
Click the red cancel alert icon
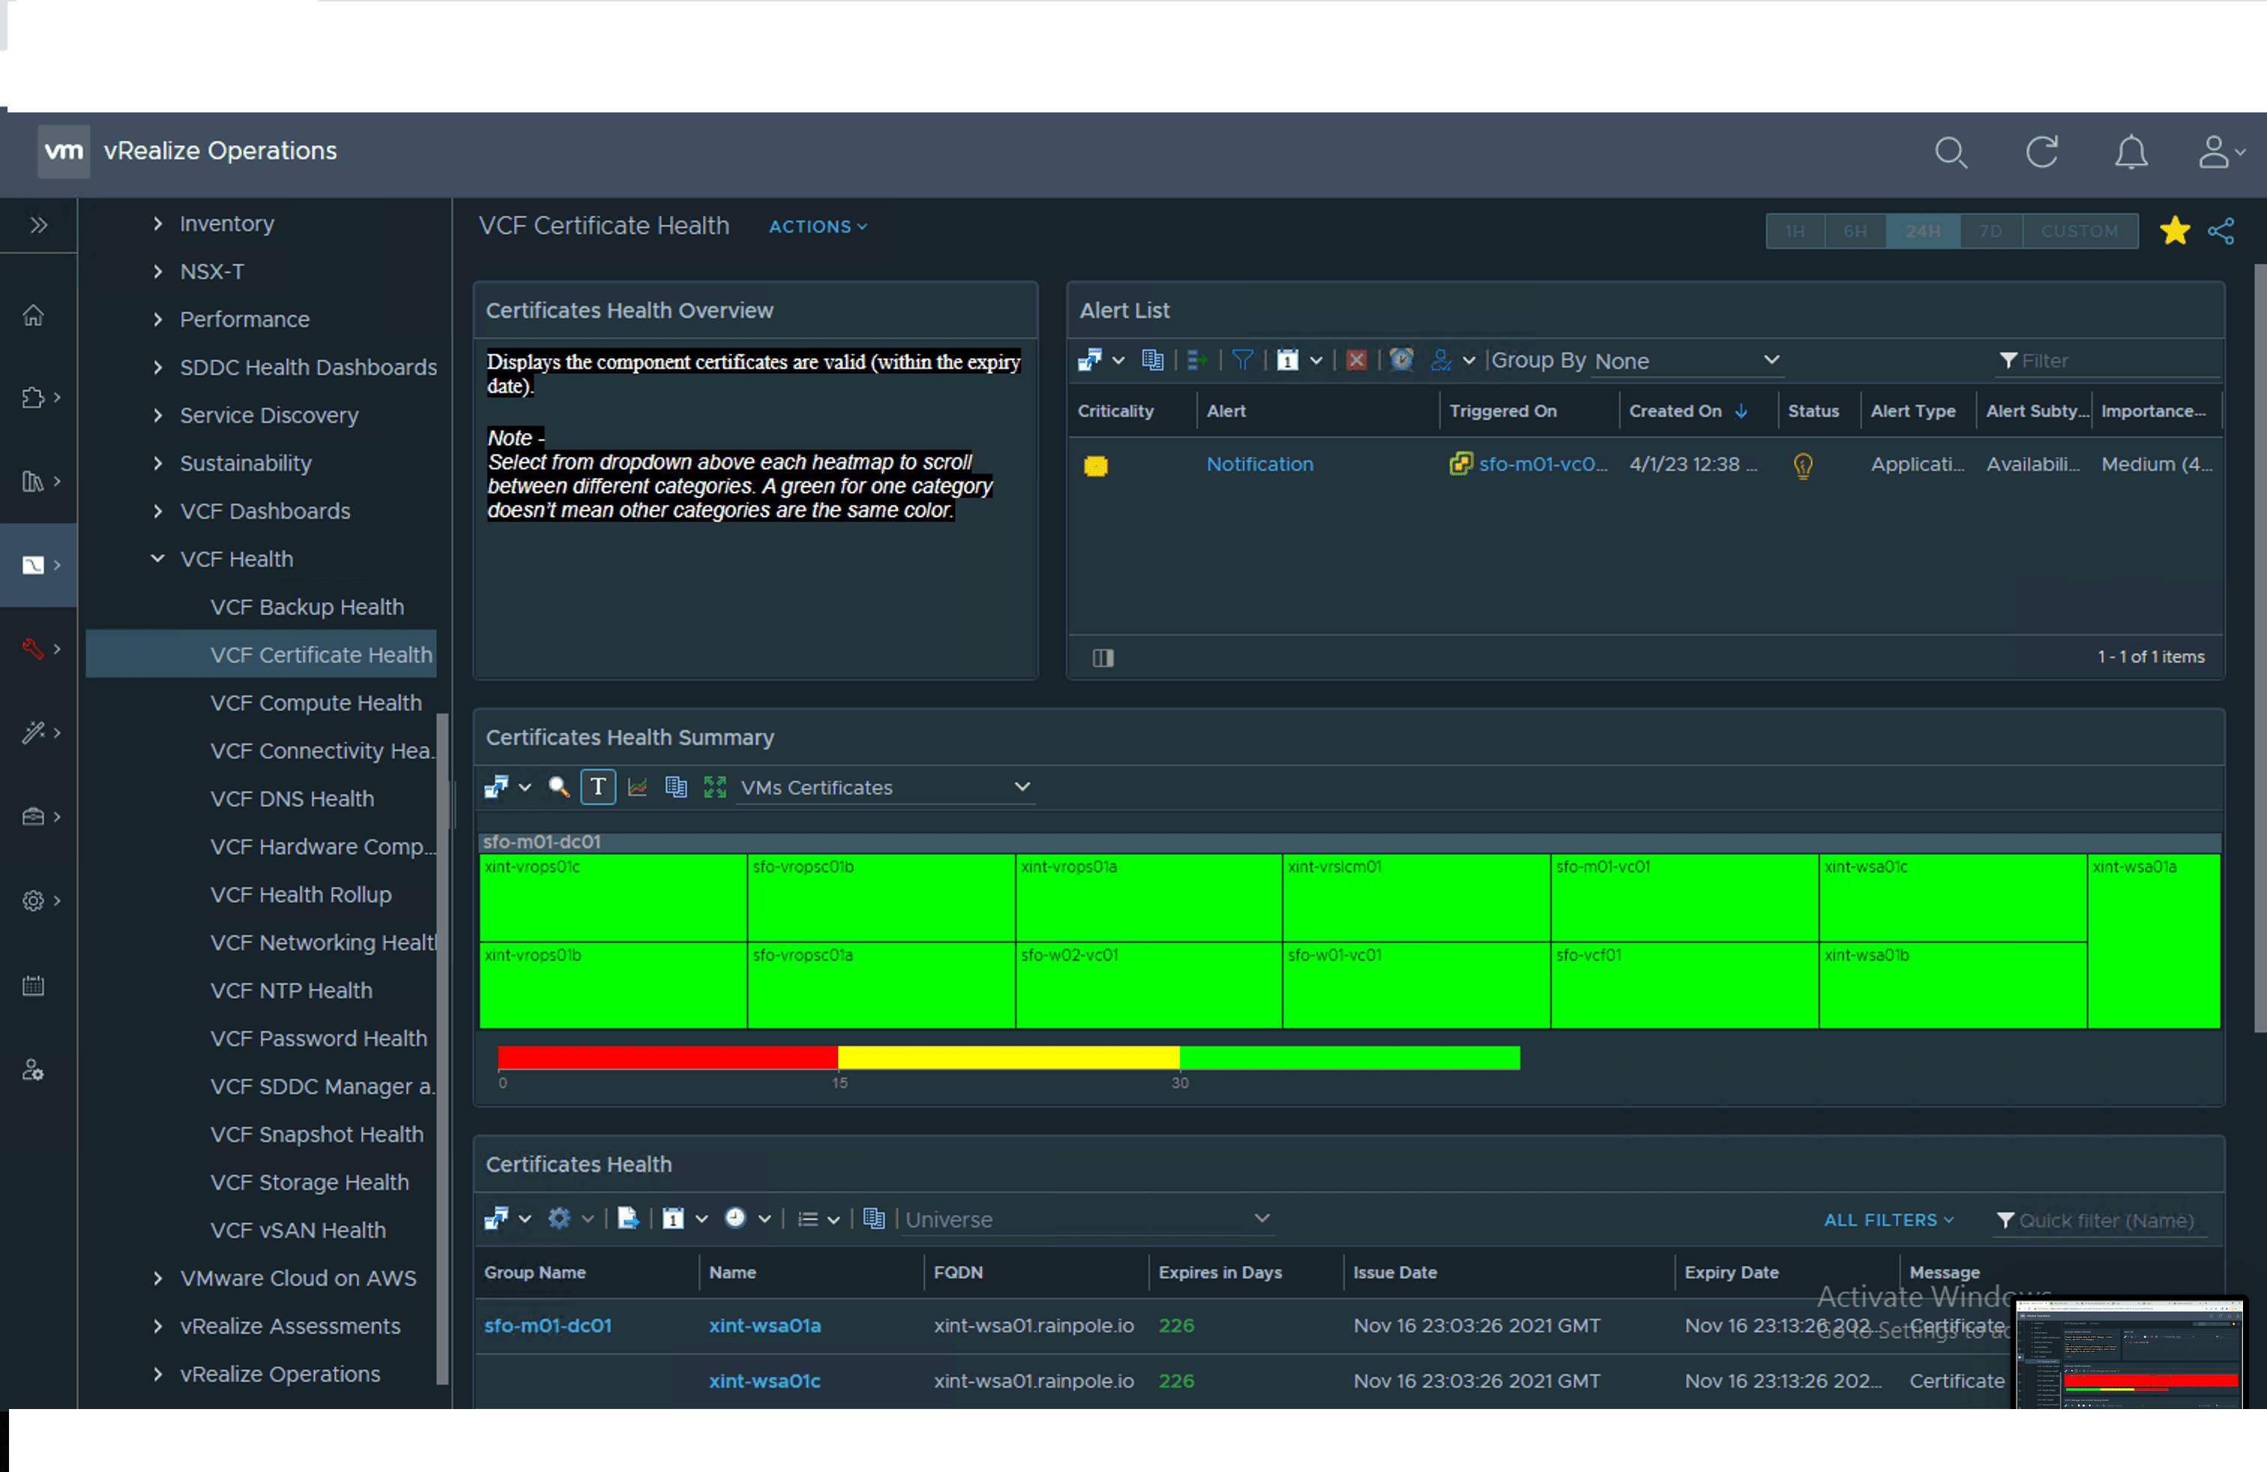tap(1356, 360)
